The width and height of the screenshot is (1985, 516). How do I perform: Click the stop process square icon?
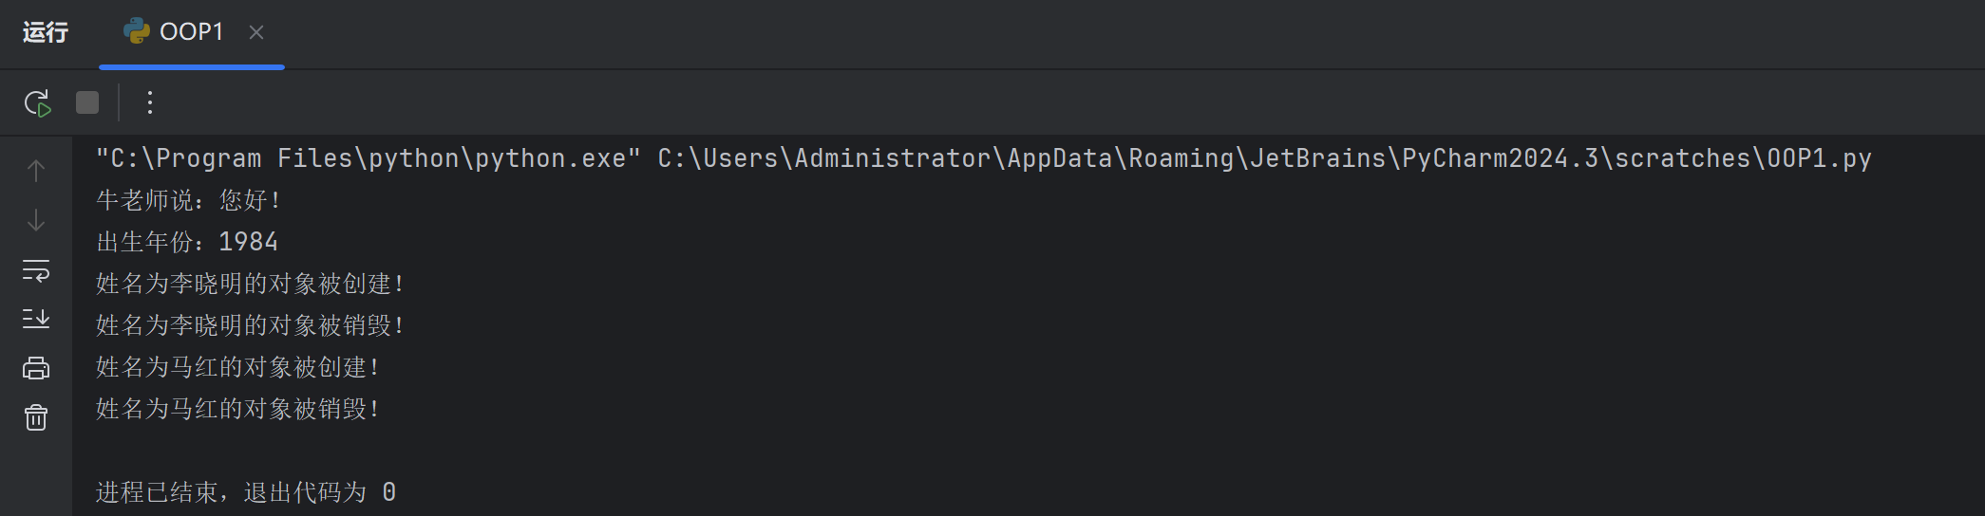[87, 102]
